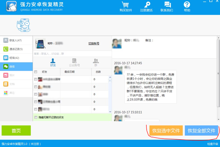Click the Android app logo in header
Viewport: 220px width, 147px height.
(x=11, y=6)
